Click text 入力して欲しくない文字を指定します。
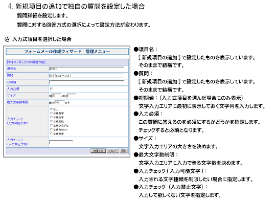Viewport: 275px width, 202px height. [x=180, y=195]
